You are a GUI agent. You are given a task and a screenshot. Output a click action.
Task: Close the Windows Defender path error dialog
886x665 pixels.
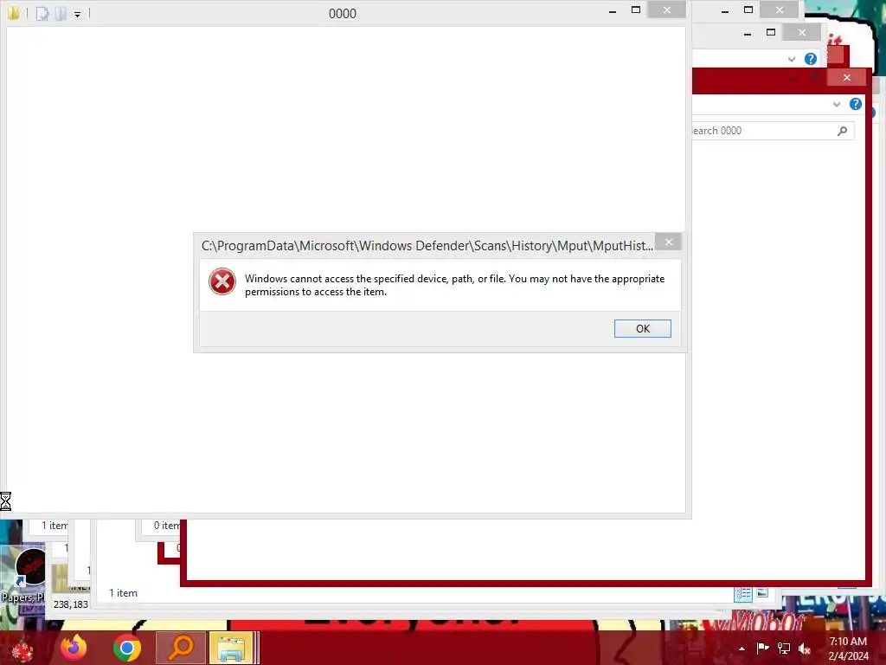pyautogui.click(x=669, y=242)
